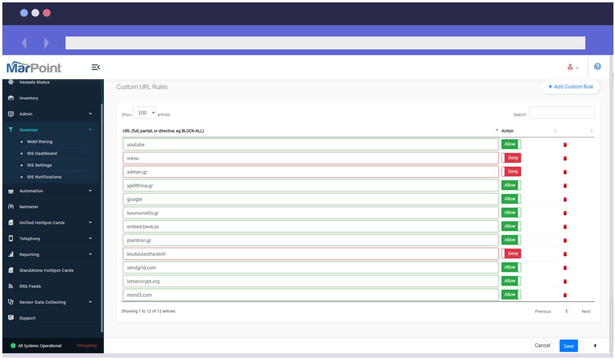Delete the koutoulastha.tech rule with trash icon
The width and height of the screenshot is (615, 360).
click(x=565, y=254)
